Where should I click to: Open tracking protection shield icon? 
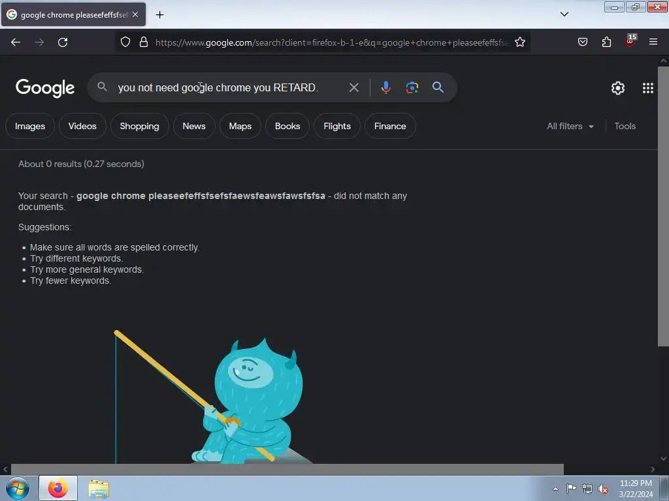point(125,42)
